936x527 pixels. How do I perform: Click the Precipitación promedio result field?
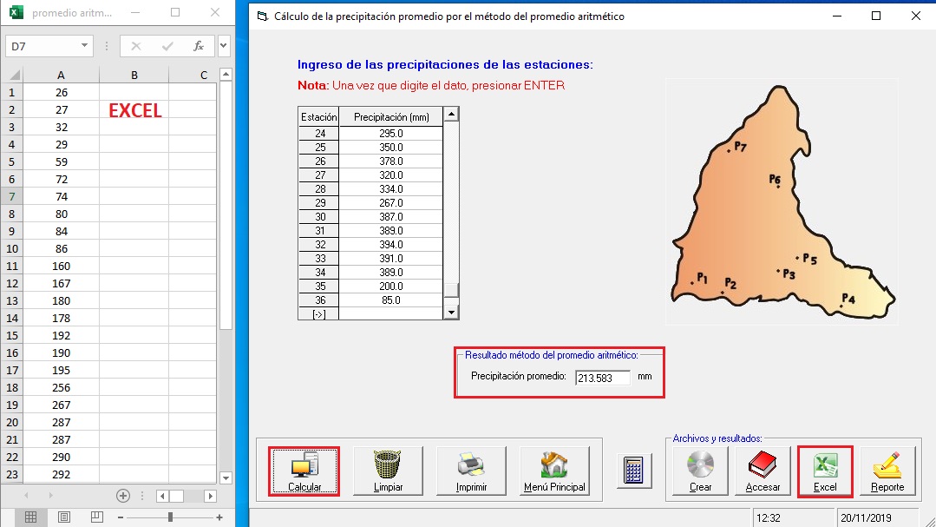[602, 378]
